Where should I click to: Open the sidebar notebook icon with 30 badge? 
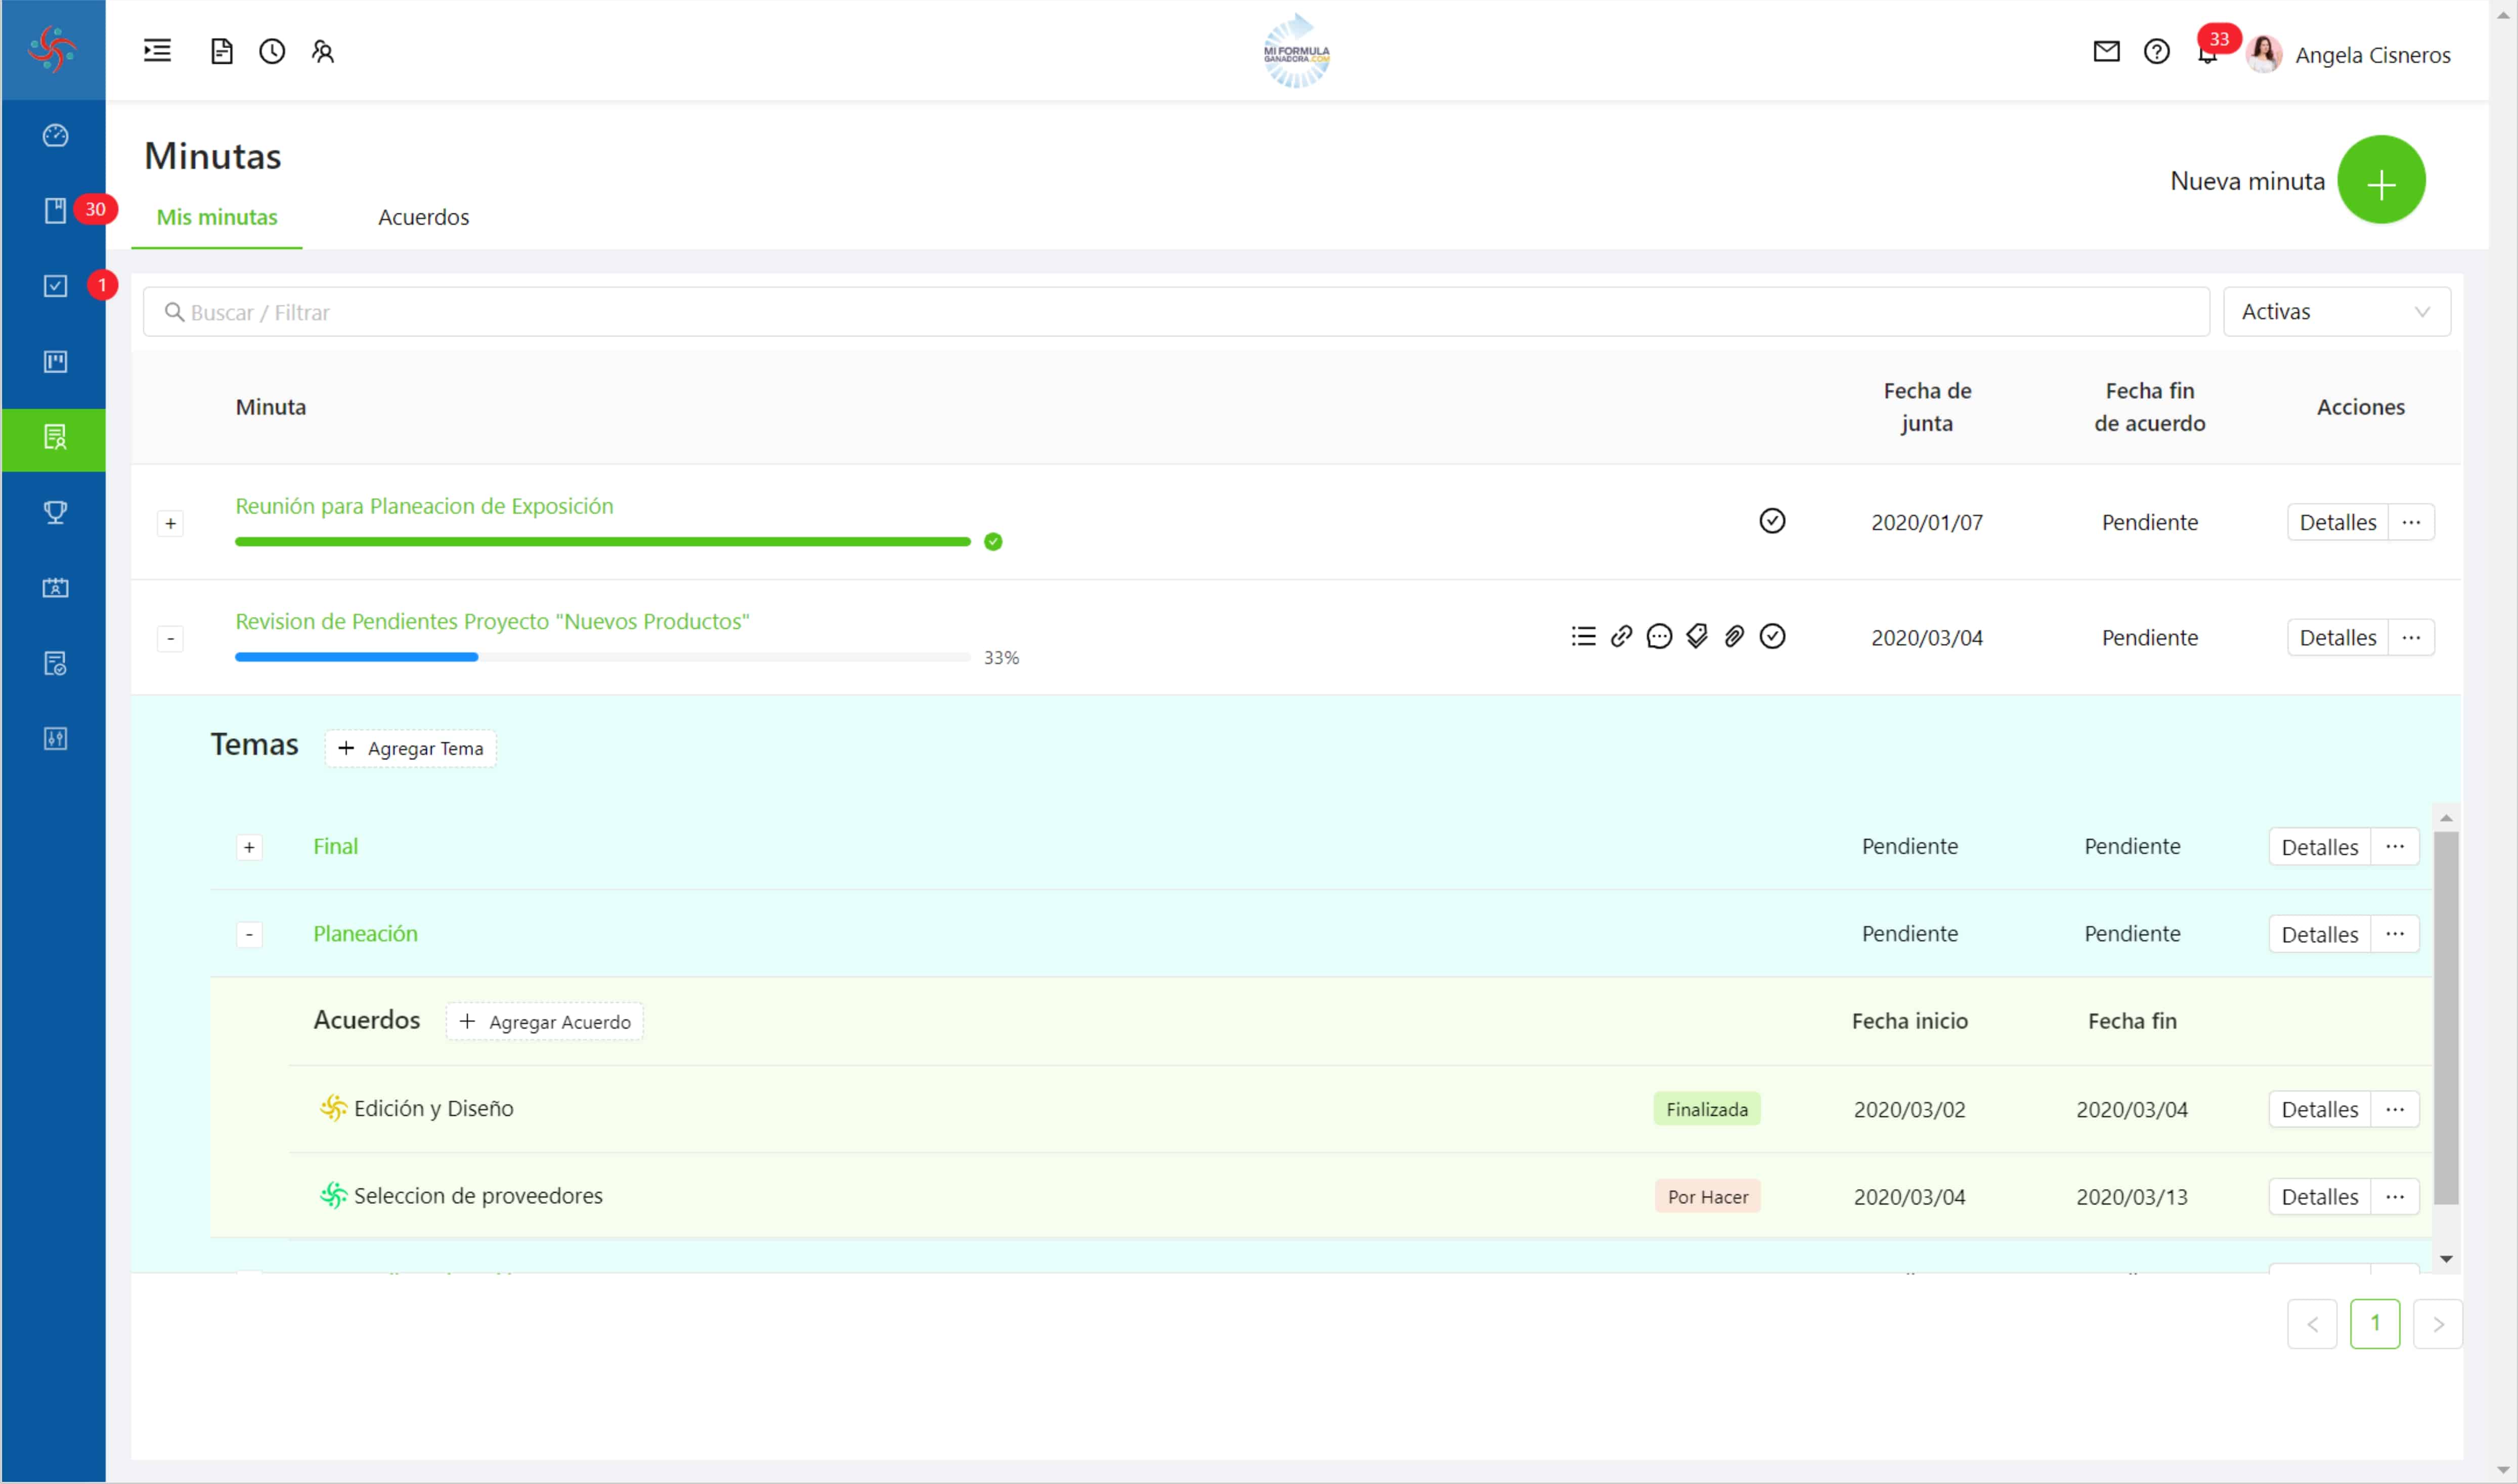(x=55, y=210)
